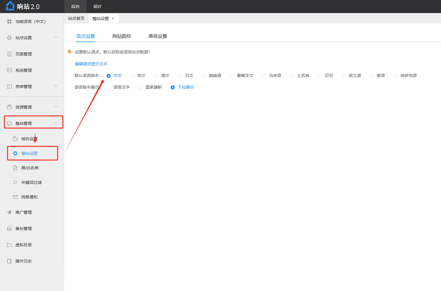
Task: Click the gear icon beside 站点设置
Action: 9,38
